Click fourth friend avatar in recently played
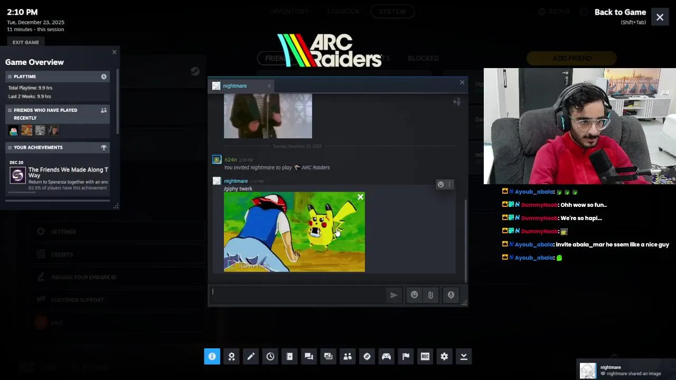This screenshot has width=676, height=380. 54,130
